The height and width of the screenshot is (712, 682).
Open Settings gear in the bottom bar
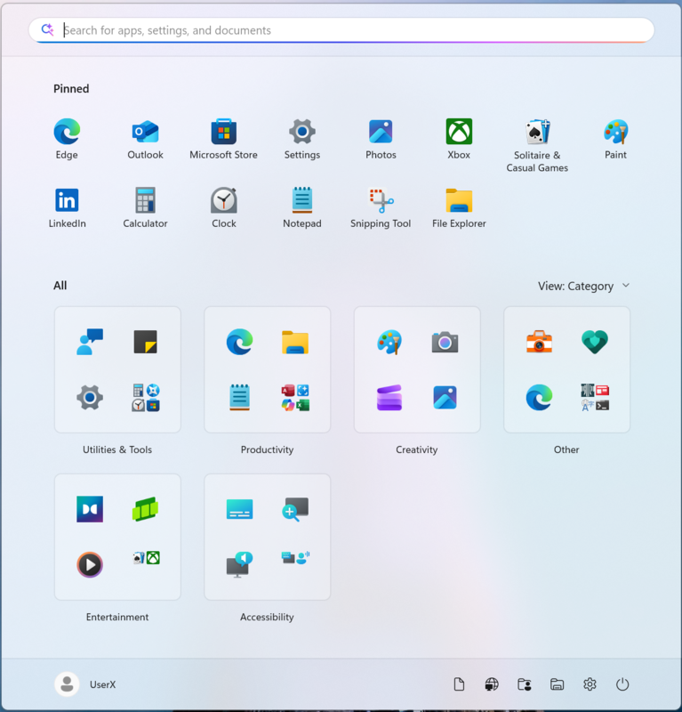tap(590, 684)
